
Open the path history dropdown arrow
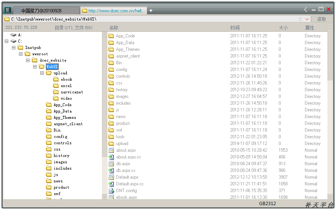coord(307,19)
